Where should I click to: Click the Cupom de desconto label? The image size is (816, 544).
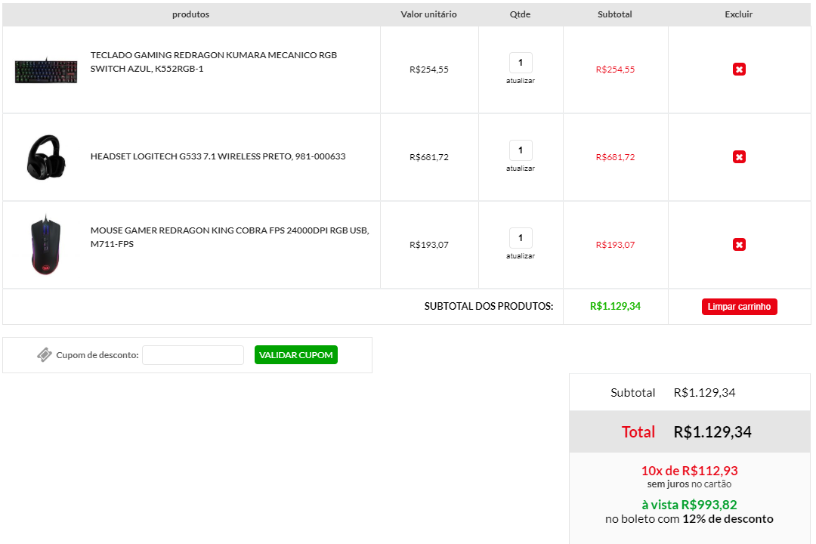tap(97, 355)
